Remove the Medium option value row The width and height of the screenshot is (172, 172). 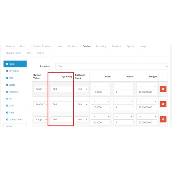(x=163, y=104)
